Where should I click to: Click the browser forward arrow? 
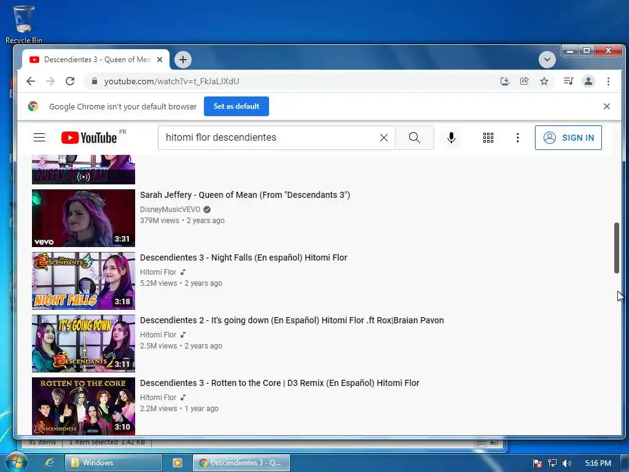click(50, 82)
